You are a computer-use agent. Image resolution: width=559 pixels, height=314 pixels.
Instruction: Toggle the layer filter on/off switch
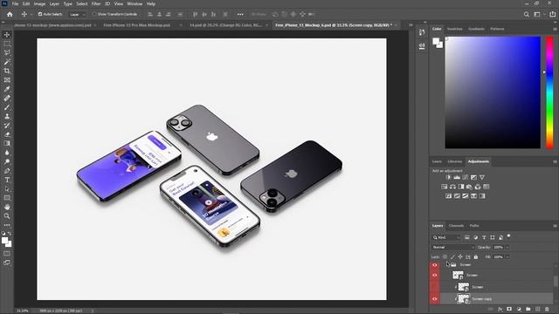[x=508, y=236]
